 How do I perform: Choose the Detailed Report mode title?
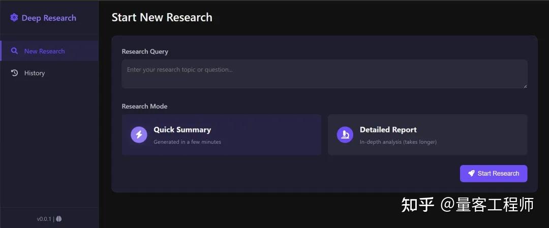click(388, 129)
